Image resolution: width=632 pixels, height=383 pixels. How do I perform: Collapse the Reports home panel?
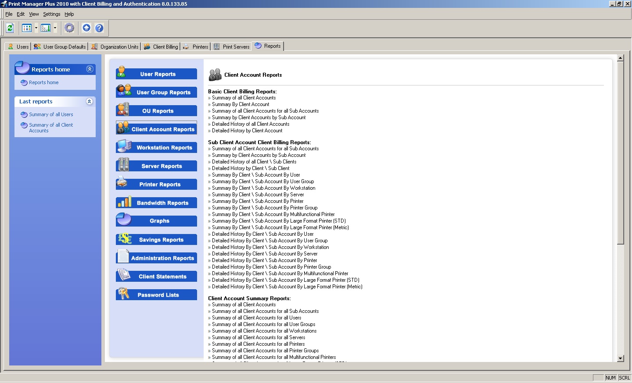(x=90, y=69)
